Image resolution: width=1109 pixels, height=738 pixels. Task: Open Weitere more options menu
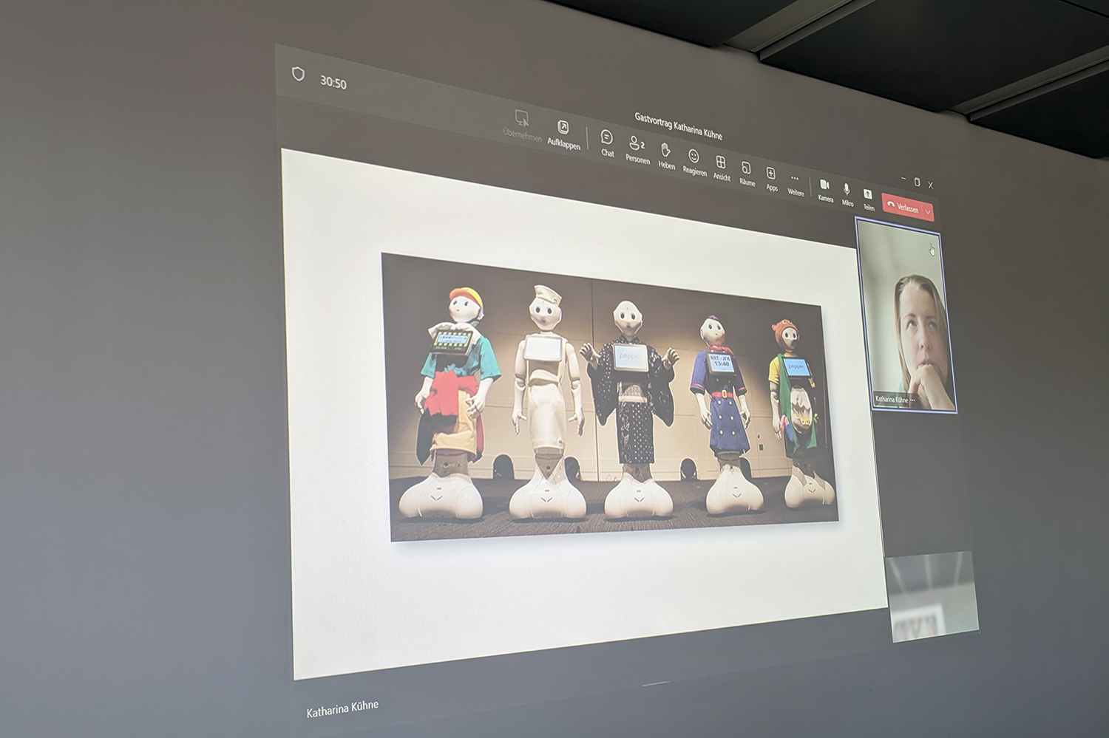796,184
